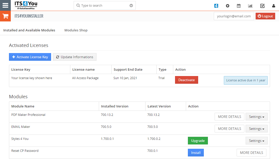Open Settings dropdown for Styles 4 You
The height and width of the screenshot is (159, 279).
[x=256, y=141]
